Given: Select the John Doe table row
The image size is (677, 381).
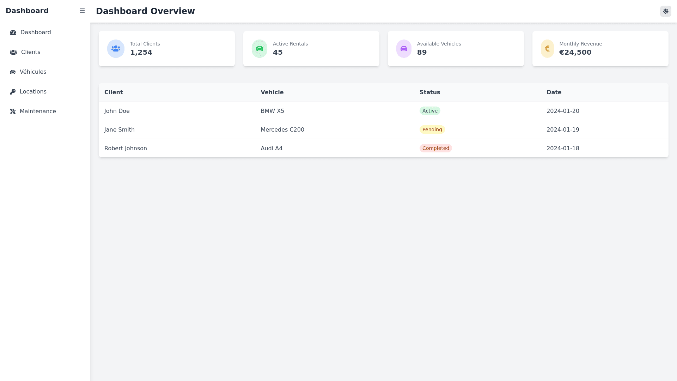Looking at the screenshot, I should [117, 111].
